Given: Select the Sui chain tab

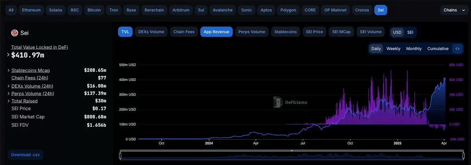Looking at the screenshot, I should tap(201, 10).
